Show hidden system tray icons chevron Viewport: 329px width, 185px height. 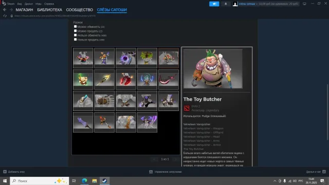tap(275, 181)
